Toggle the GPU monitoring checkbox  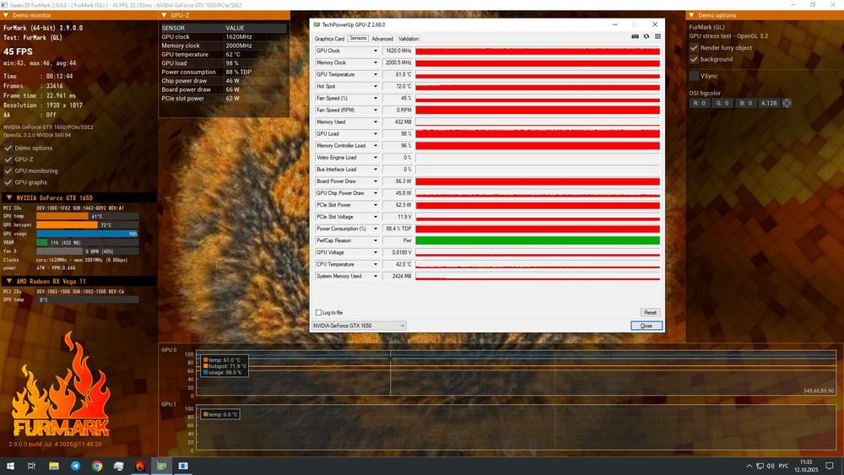tap(8, 170)
